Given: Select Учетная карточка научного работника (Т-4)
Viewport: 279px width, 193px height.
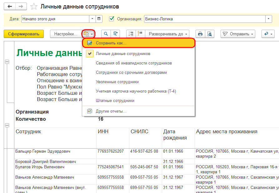Looking at the screenshot, I should point(139,91).
